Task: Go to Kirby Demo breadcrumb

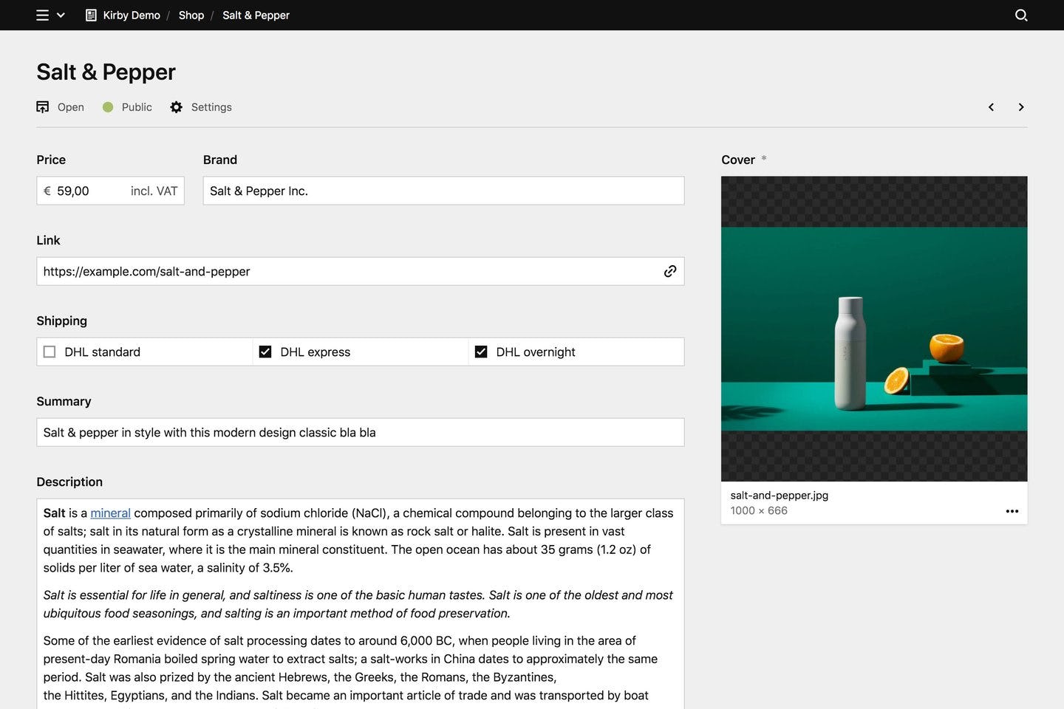Action: [132, 15]
